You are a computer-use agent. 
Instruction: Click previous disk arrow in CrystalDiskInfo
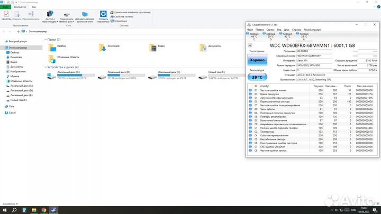click(x=250, y=45)
